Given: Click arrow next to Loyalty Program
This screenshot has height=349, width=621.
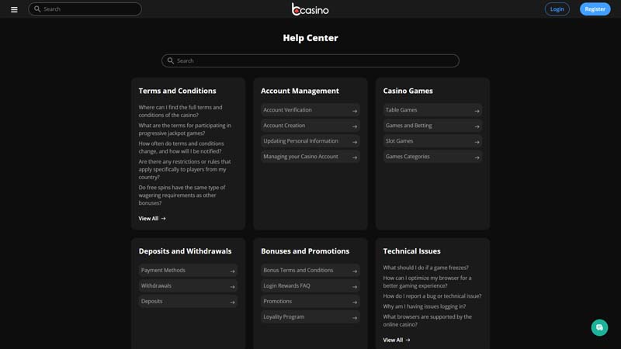Looking at the screenshot, I should coord(355,318).
